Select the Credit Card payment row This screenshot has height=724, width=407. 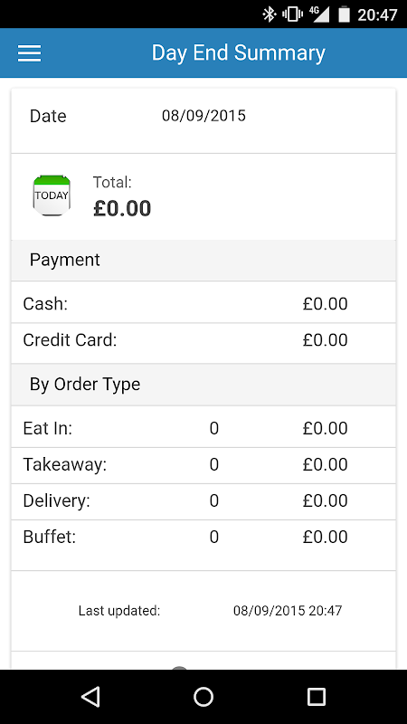click(x=203, y=340)
